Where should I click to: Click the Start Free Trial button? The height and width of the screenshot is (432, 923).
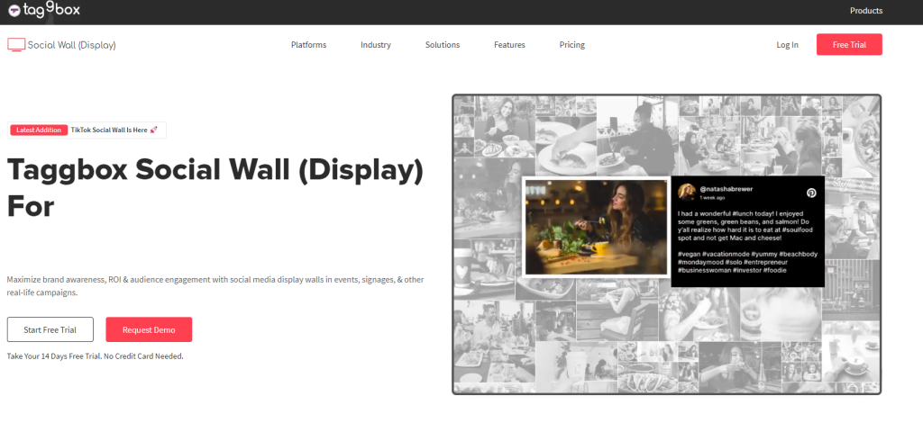coord(50,329)
